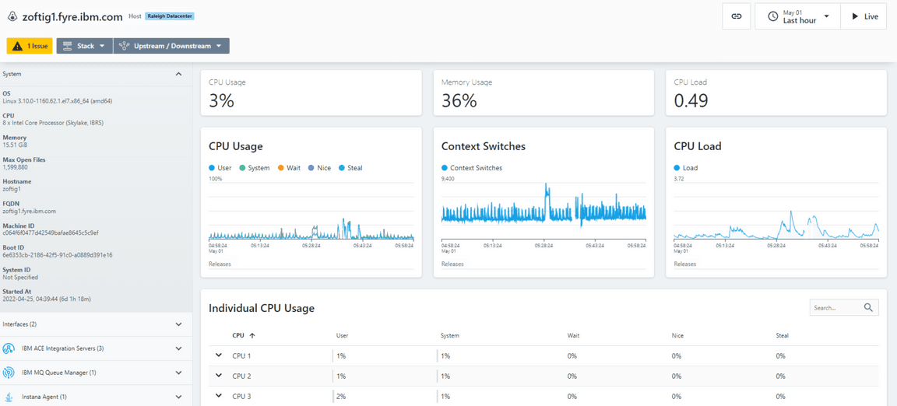Click the host icon beside zoftig1.fyre.ibm.com

point(12,16)
